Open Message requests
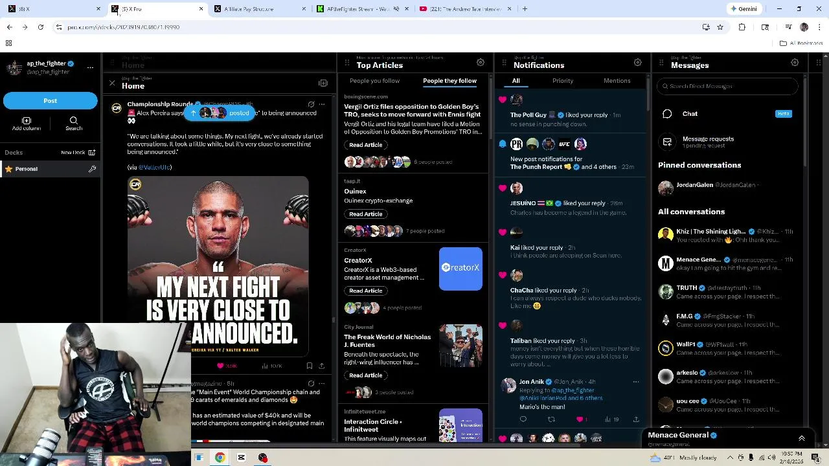This screenshot has width=829, height=466. tap(727, 142)
